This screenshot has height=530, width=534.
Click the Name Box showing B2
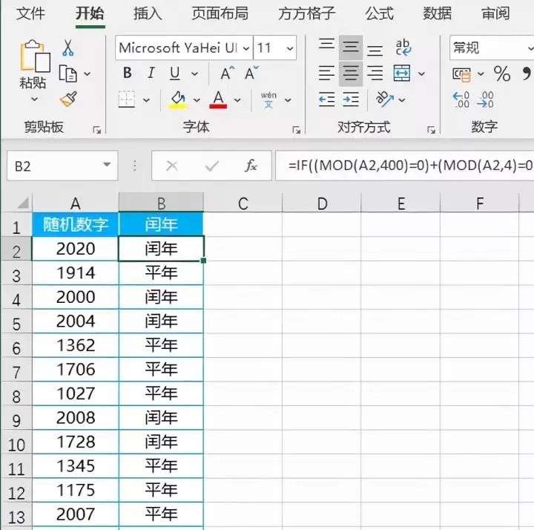point(62,166)
